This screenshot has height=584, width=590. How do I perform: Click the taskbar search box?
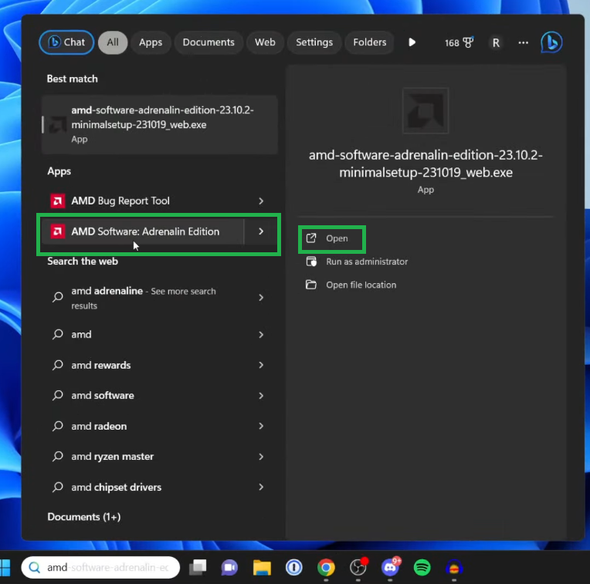(x=100, y=568)
